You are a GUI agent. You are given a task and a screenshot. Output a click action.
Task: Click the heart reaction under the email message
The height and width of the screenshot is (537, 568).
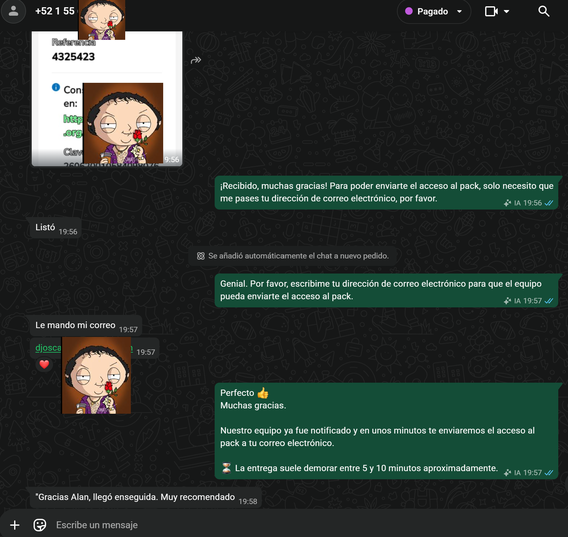tap(44, 364)
